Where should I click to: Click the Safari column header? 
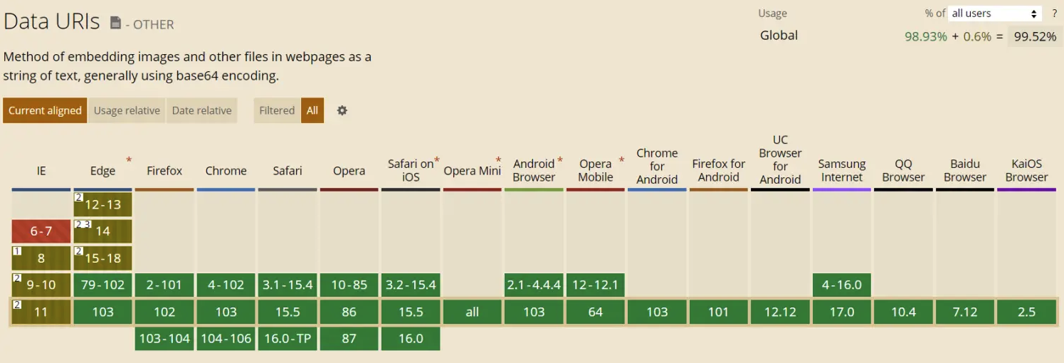pyautogui.click(x=288, y=171)
